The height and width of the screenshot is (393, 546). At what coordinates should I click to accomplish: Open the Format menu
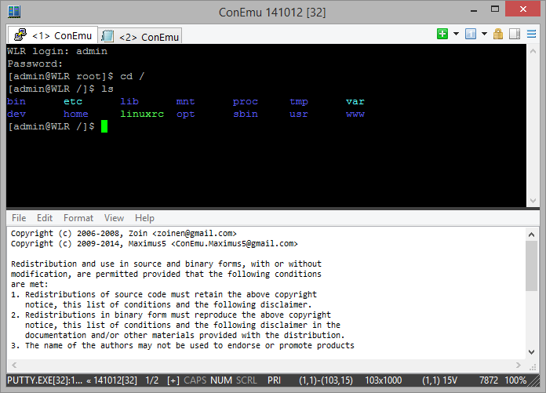[78, 218]
